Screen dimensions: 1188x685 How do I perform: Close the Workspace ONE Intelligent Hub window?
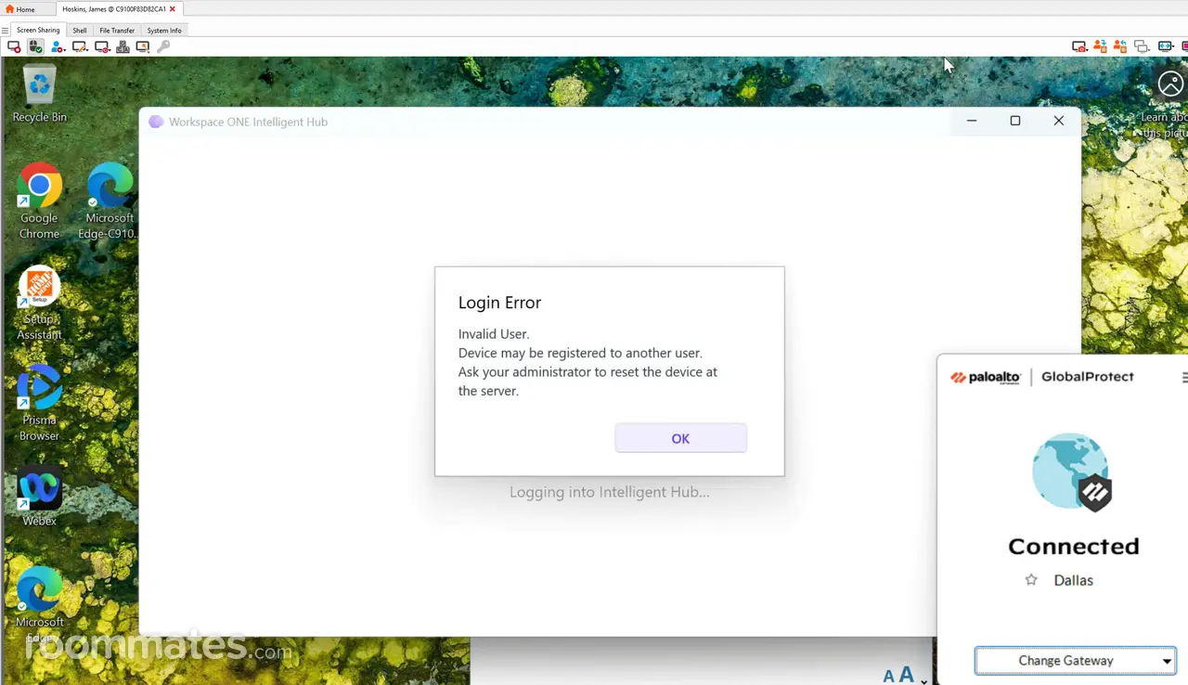[x=1058, y=121]
